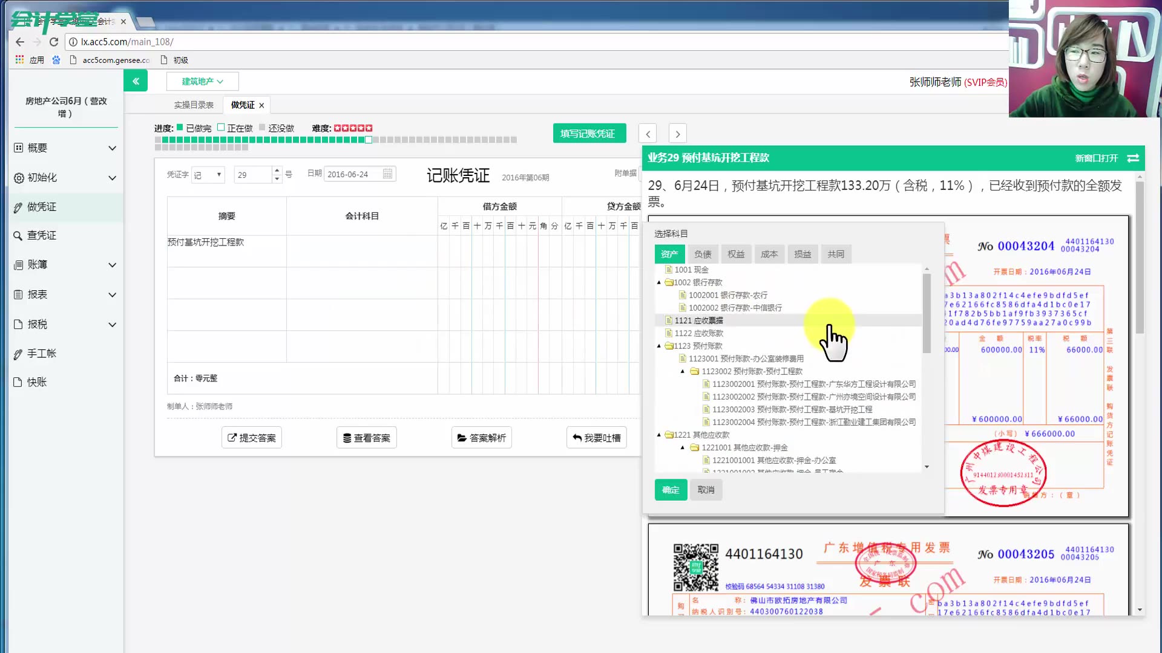This screenshot has height=653, width=1162.
Task: Open the apps grid bookmark icon
Action: pos(19,60)
